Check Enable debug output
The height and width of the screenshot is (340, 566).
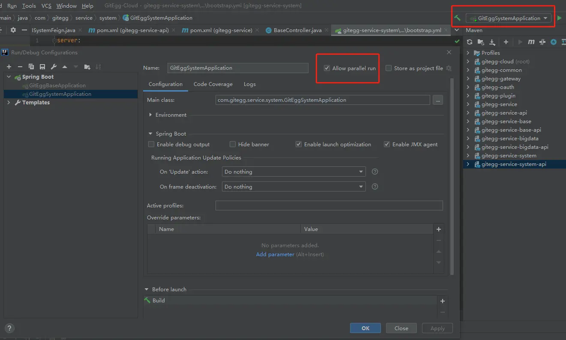[151, 144]
